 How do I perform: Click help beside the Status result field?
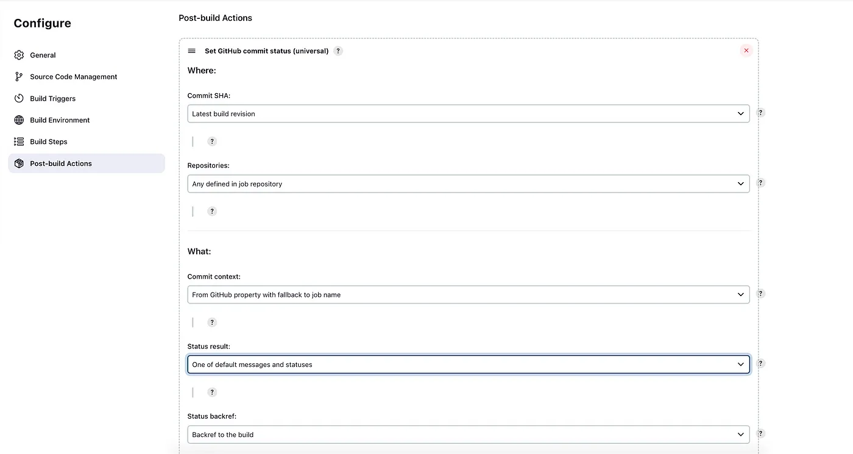click(760, 363)
